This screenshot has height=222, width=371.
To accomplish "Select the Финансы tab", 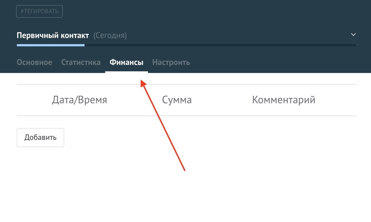I will (x=126, y=62).
